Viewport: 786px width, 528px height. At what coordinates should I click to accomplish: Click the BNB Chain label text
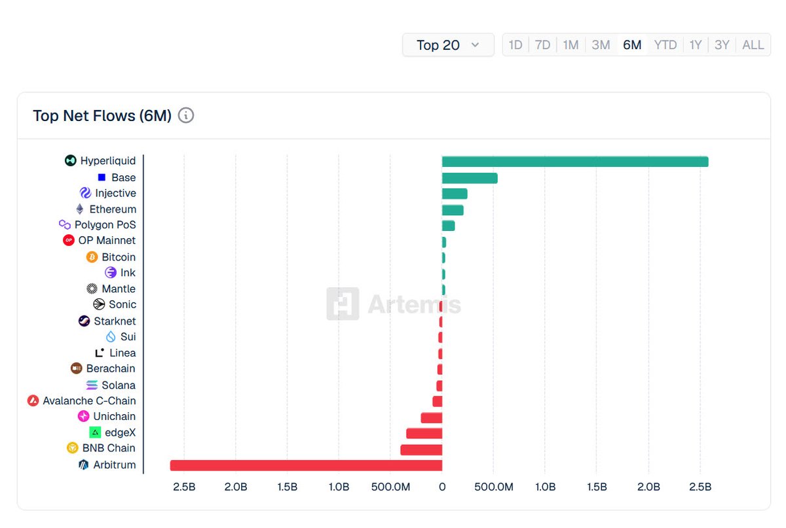109,448
